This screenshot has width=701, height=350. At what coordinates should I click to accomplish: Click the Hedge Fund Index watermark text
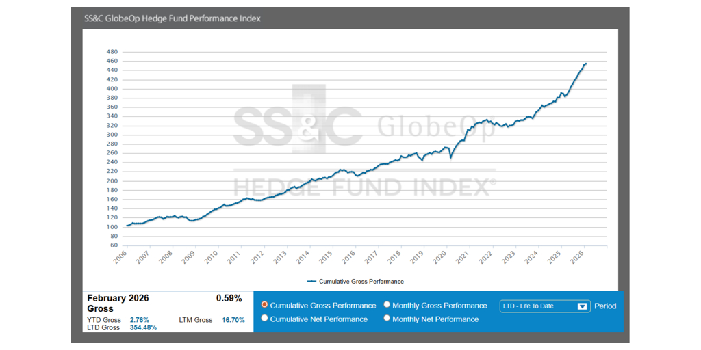(x=365, y=186)
